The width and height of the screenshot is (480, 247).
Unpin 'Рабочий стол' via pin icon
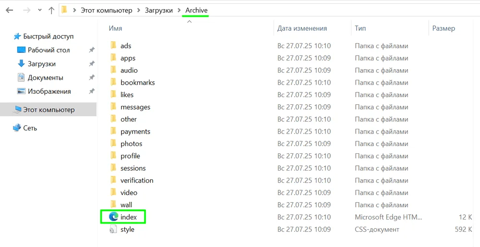[x=92, y=50]
